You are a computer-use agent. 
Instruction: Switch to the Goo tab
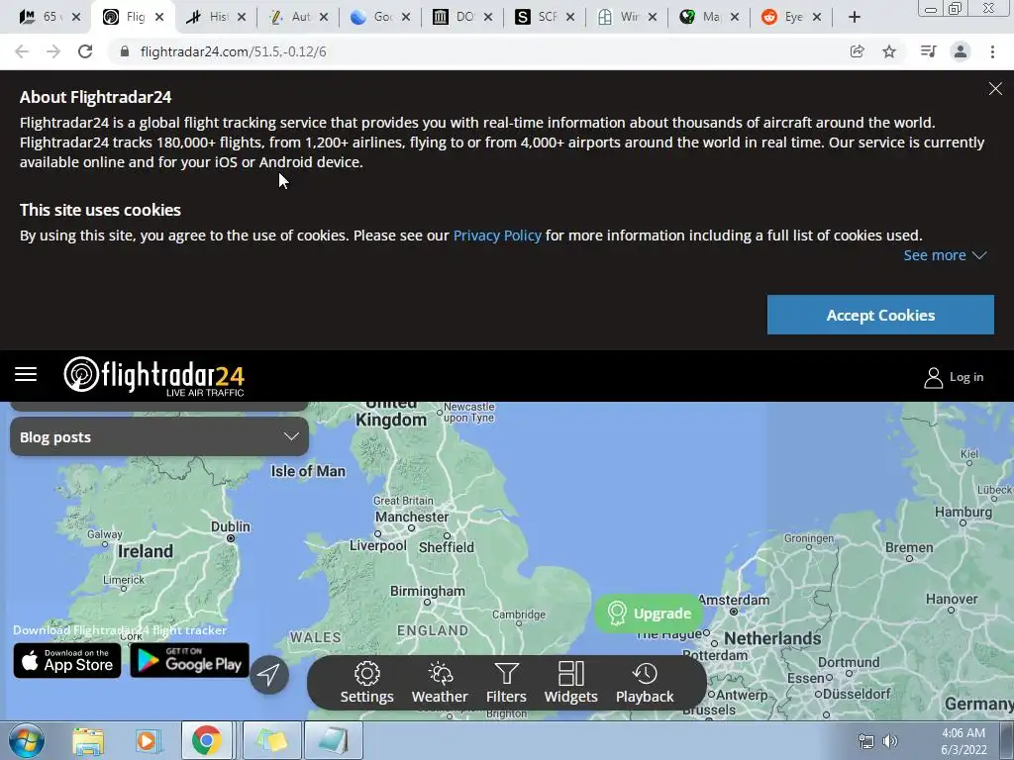(x=381, y=17)
